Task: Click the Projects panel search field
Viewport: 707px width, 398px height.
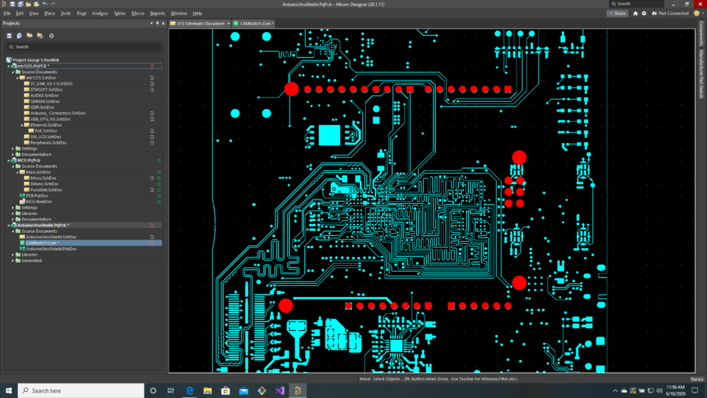Action: 85,47
